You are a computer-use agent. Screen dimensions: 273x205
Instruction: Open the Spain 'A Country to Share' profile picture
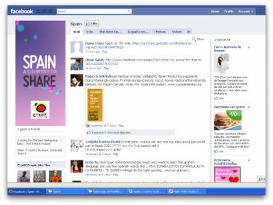40,73
